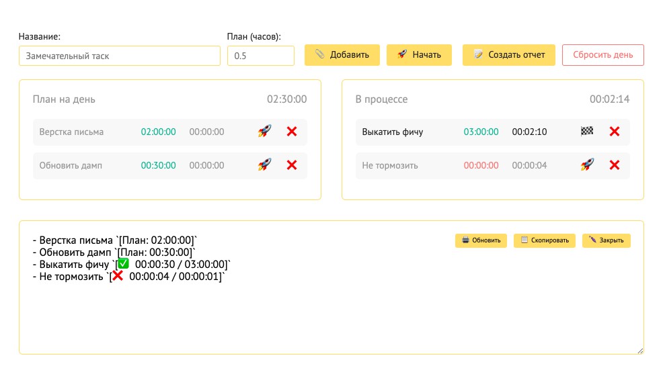Image resolution: width=663 pixels, height=368 pixels.
Task: Generate report with Создать отчет
Action: pos(508,55)
